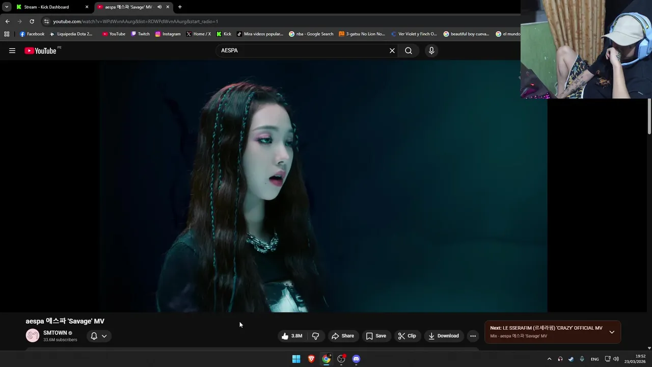Click the page vertical scrollbar thumb
652x367 pixels.
pos(649,116)
